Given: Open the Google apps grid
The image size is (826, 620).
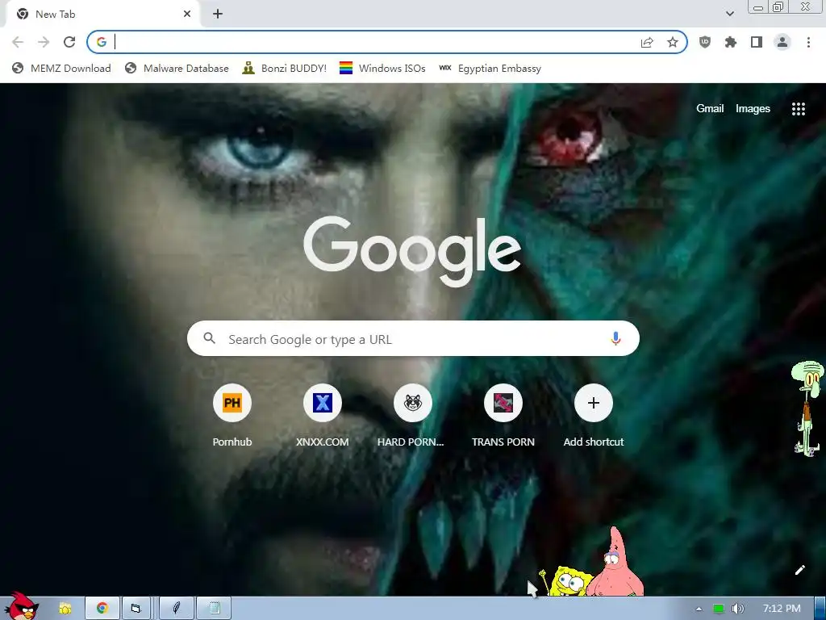Looking at the screenshot, I should click(798, 109).
